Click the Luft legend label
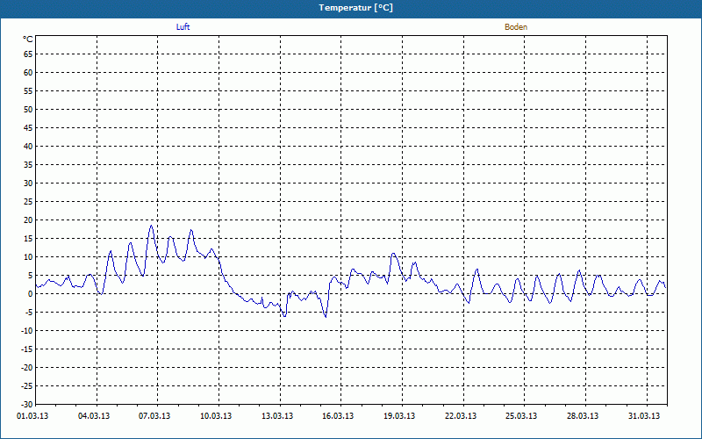The height and width of the screenshot is (439, 702). point(183,27)
